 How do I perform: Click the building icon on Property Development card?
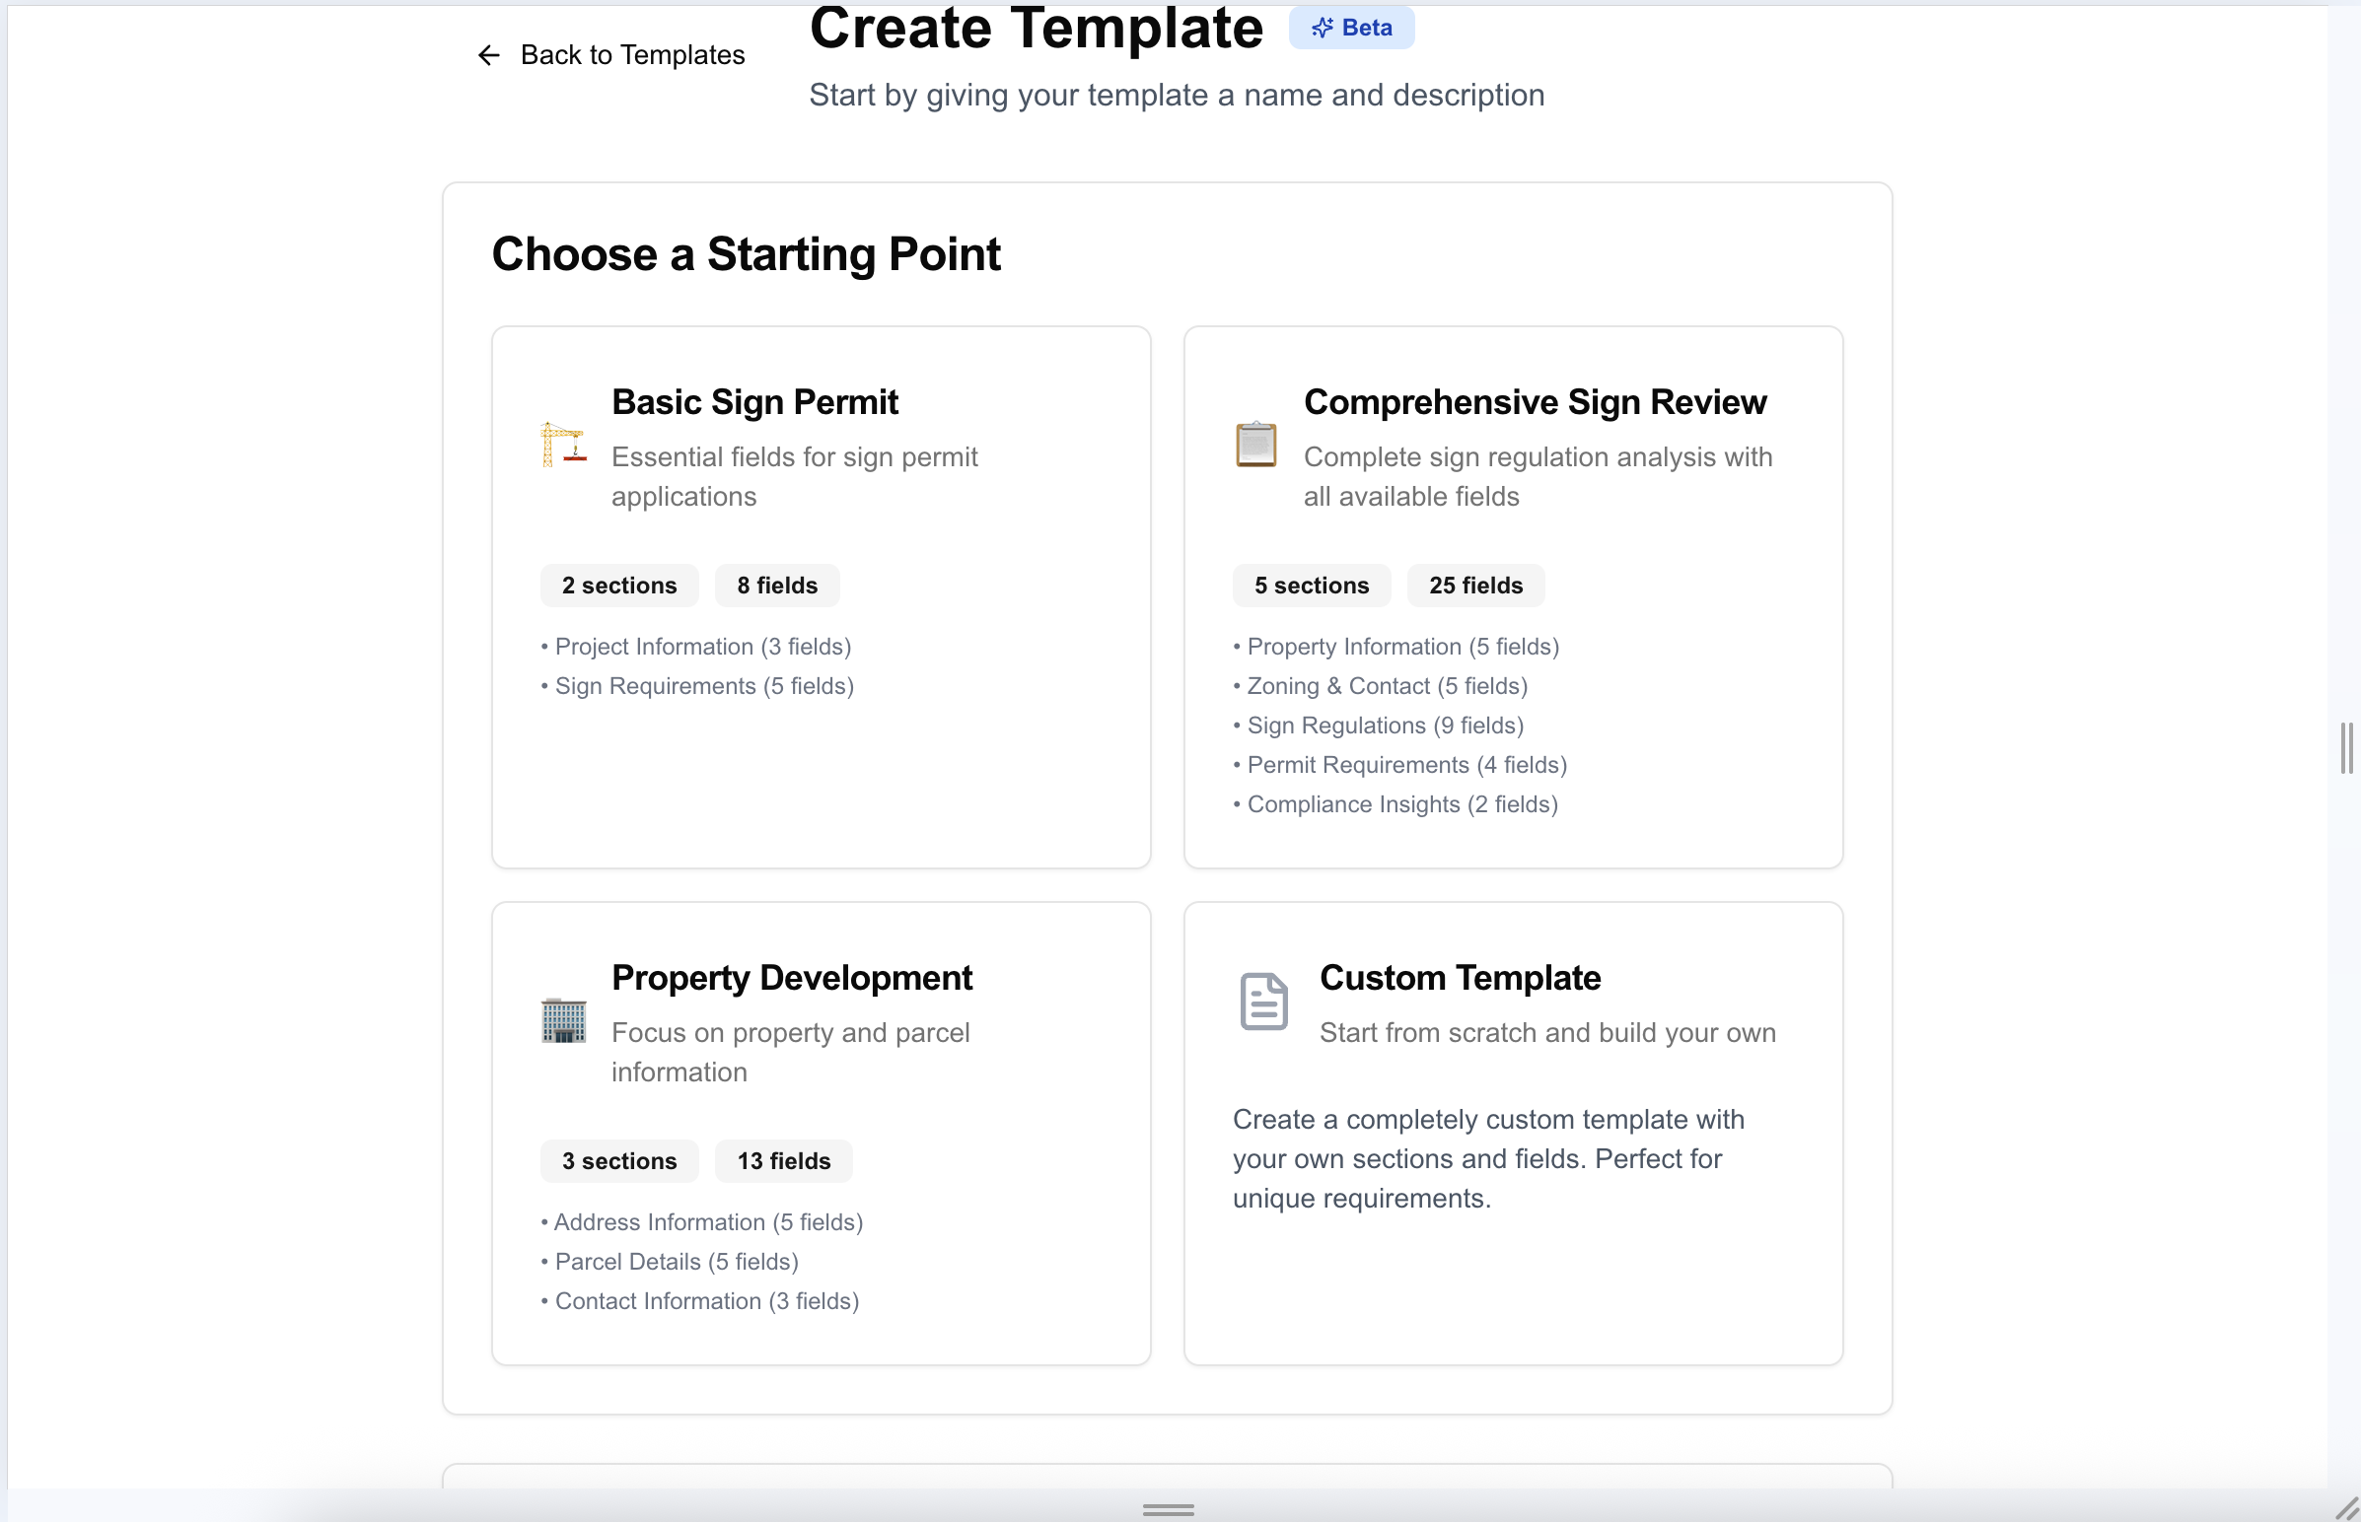tap(562, 1020)
